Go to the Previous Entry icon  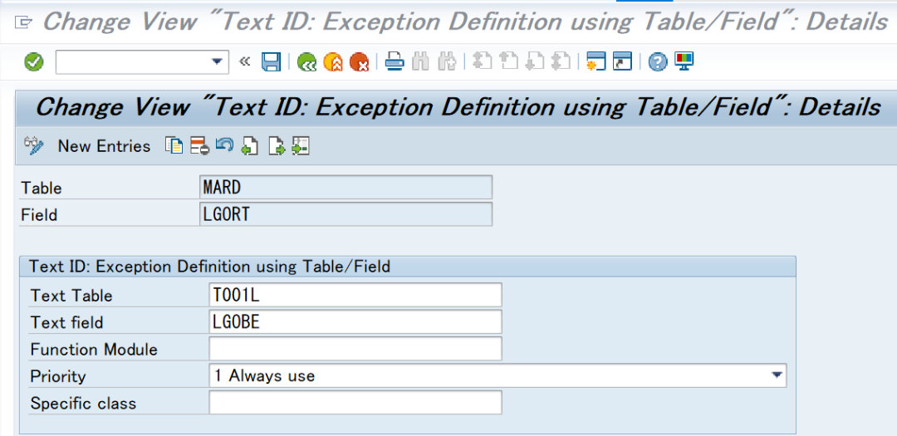pos(249,147)
